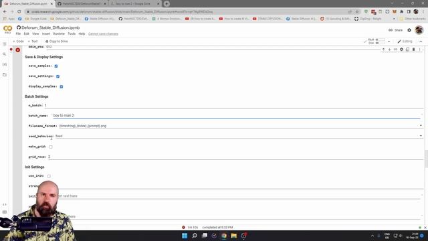Screen dimensions: 428x241
Task: Click Cannot save changes link
Action: (103, 34)
